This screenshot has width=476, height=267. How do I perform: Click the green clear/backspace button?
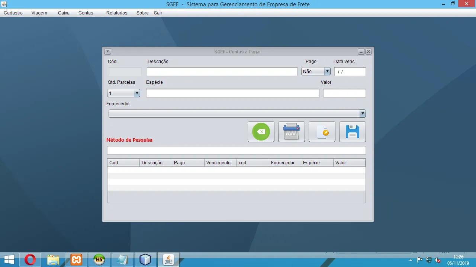click(x=261, y=132)
